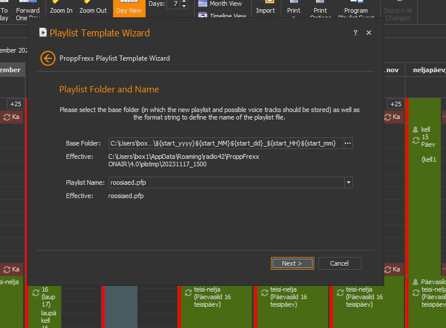The height and width of the screenshot is (328, 446).
Task: Click Next to continue the wizard
Action: [x=292, y=263]
